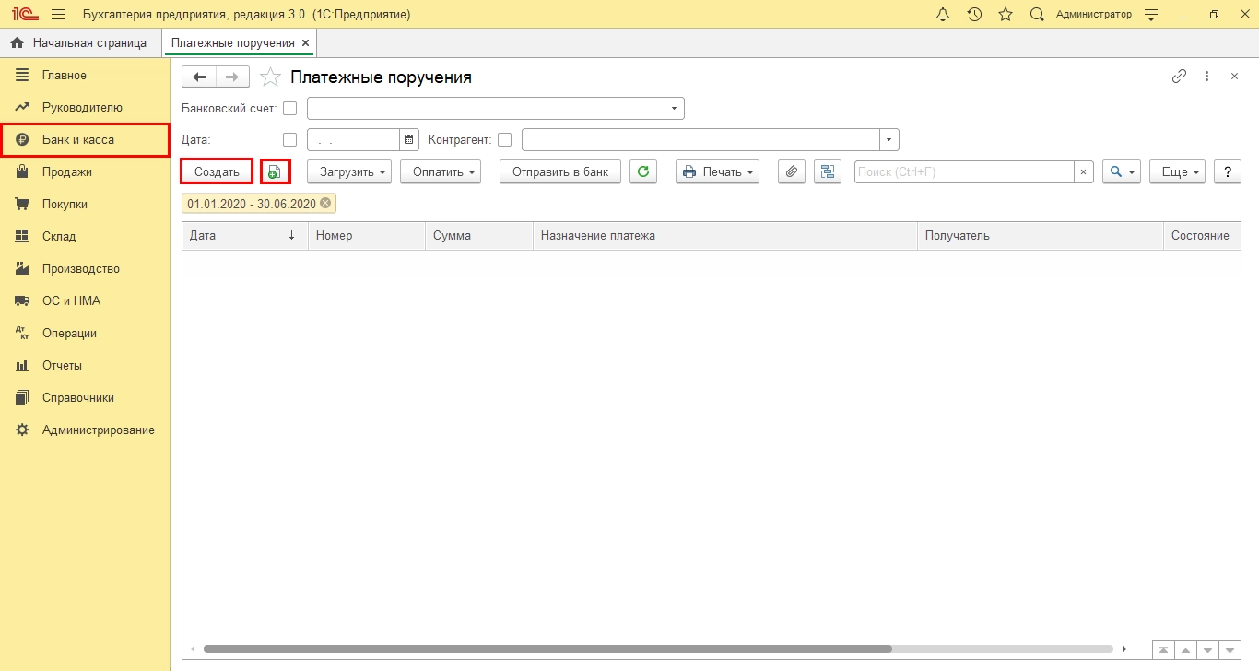Open document exchange structure icon
Image resolution: width=1259 pixels, height=671 pixels.
coord(828,171)
